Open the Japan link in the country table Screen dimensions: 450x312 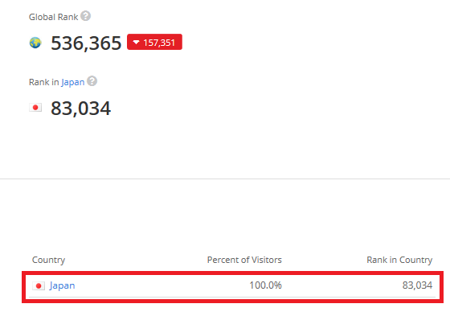pos(62,285)
